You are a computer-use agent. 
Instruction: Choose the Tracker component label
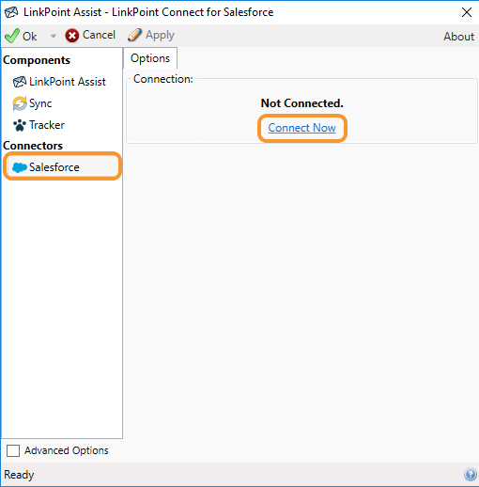pos(47,125)
